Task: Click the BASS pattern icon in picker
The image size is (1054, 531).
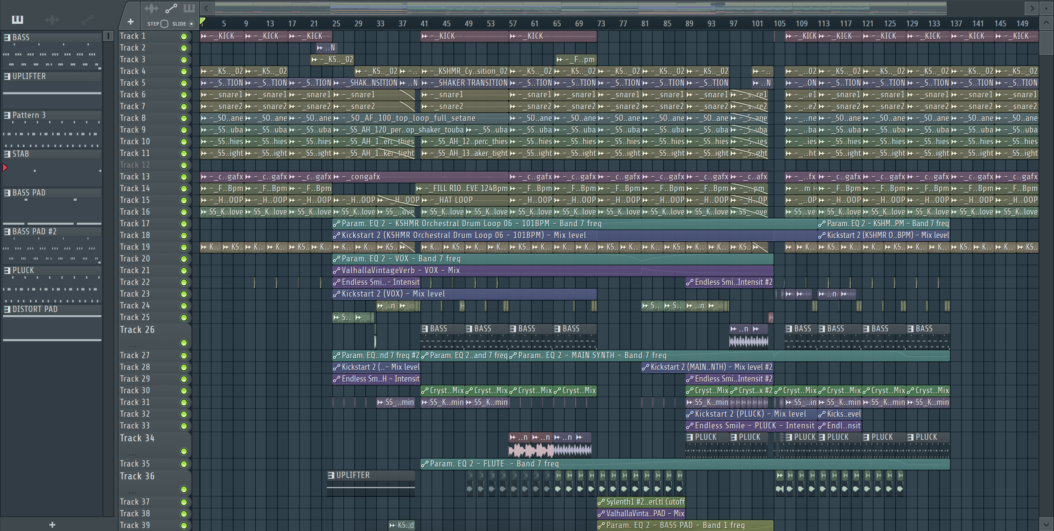Action: [7, 37]
